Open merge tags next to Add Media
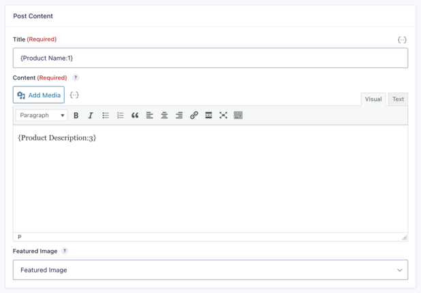The image size is (421, 293). tap(74, 95)
